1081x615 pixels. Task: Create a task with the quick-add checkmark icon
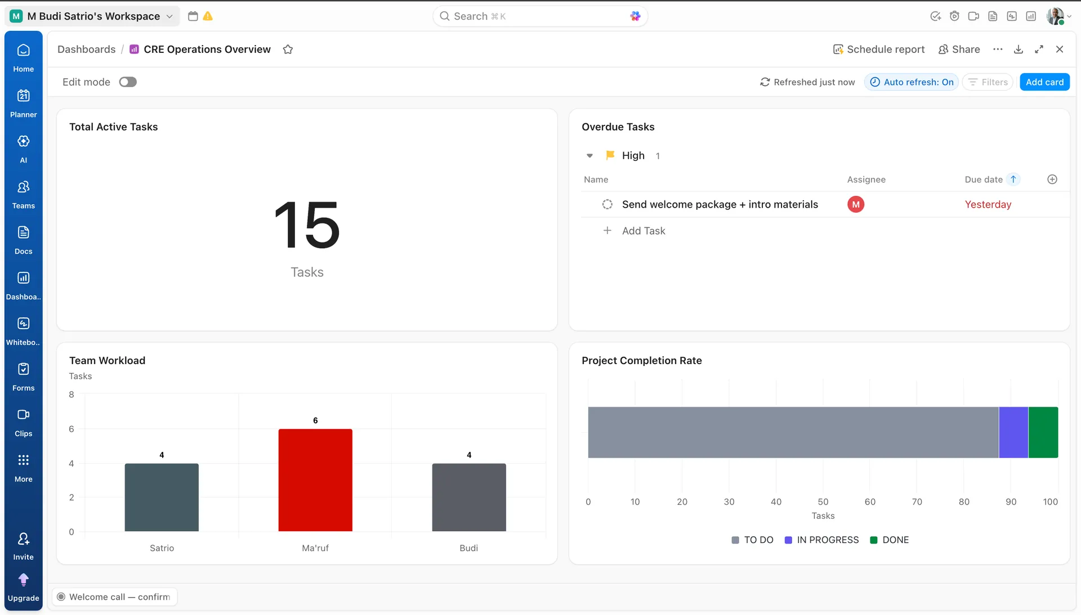935,16
